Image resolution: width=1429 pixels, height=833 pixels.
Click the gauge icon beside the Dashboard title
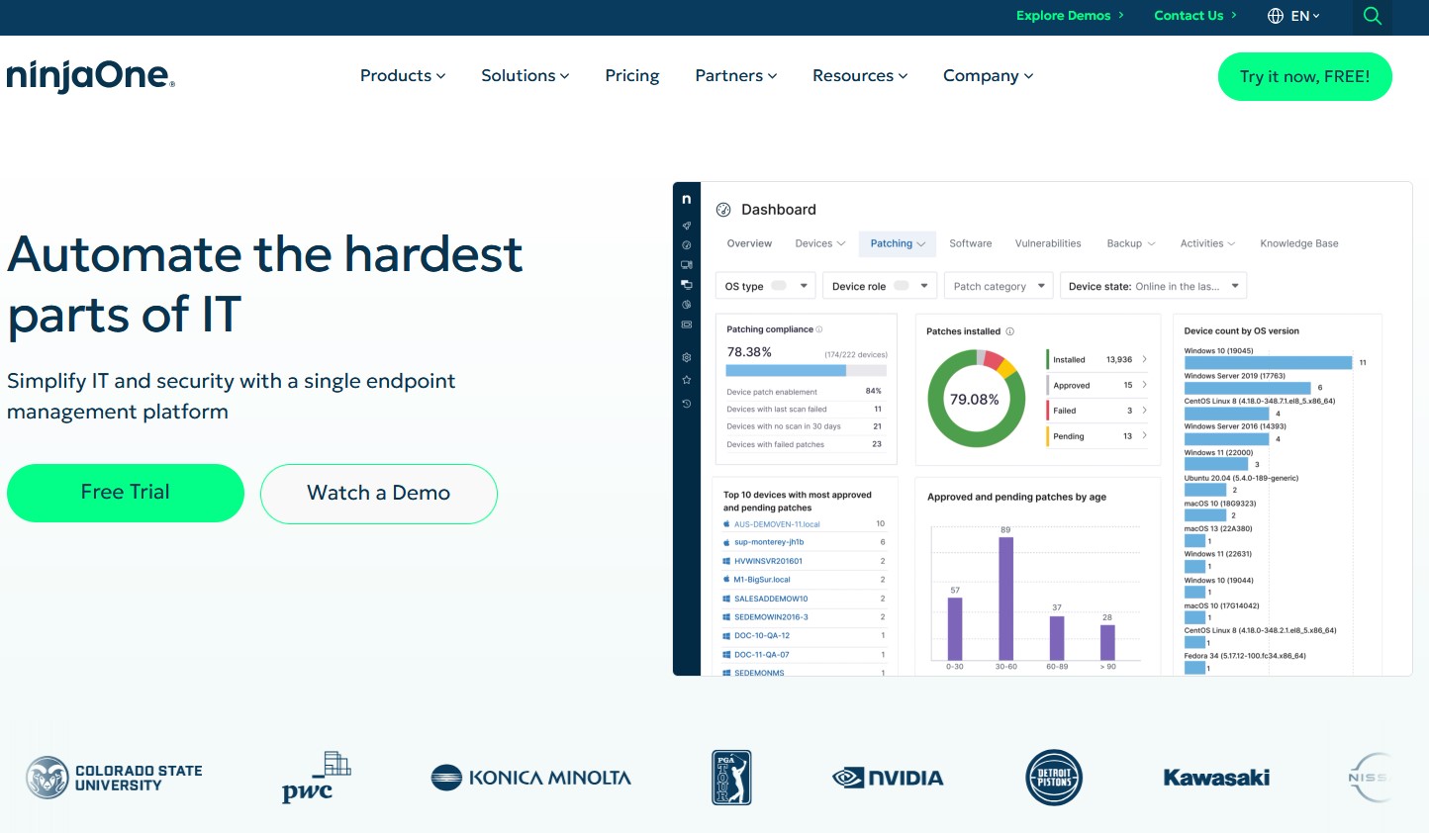click(x=723, y=210)
